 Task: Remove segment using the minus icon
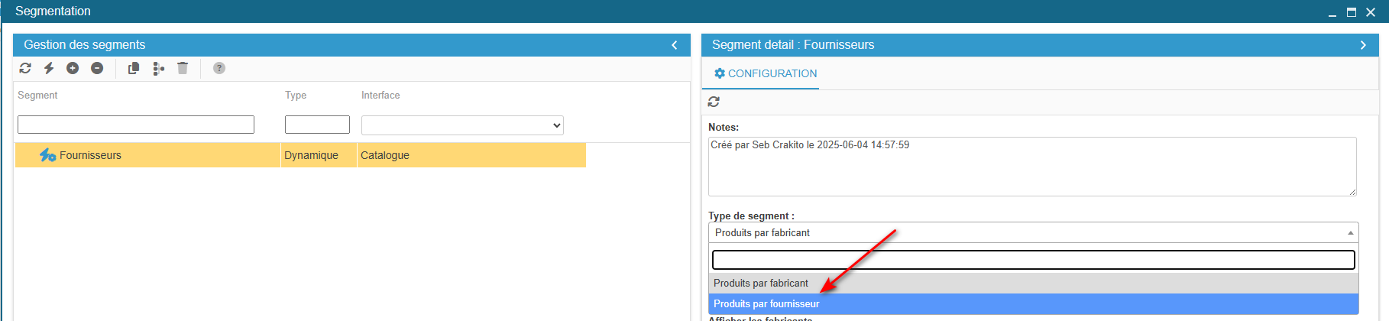click(97, 68)
